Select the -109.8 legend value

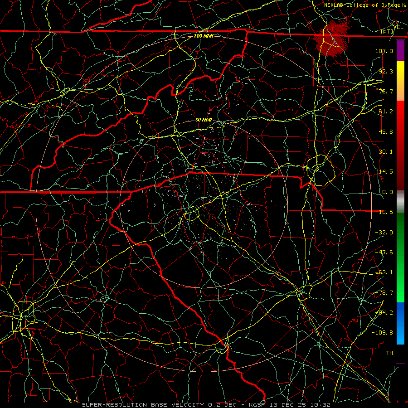click(x=382, y=333)
